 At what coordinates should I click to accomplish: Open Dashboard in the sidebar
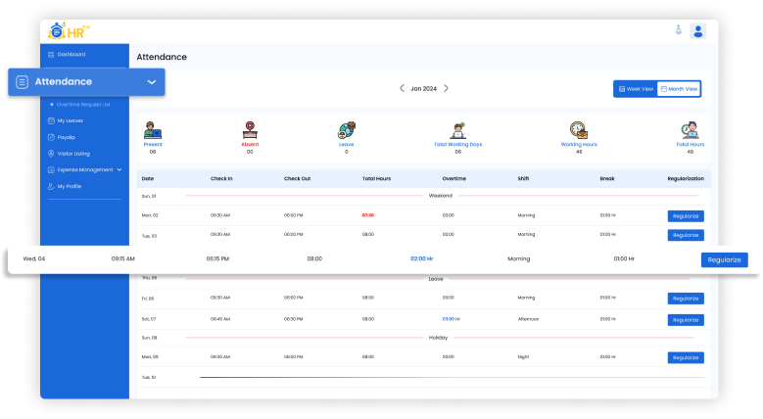point(71,54)
